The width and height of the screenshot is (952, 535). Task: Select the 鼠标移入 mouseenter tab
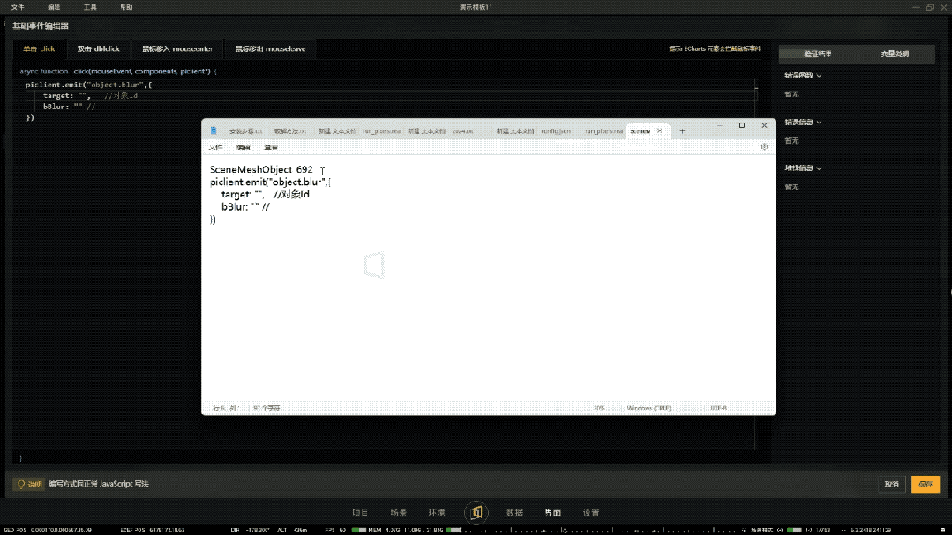click(177, 49)
